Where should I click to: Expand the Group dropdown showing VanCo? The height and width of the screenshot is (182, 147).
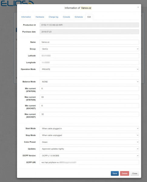89,49
